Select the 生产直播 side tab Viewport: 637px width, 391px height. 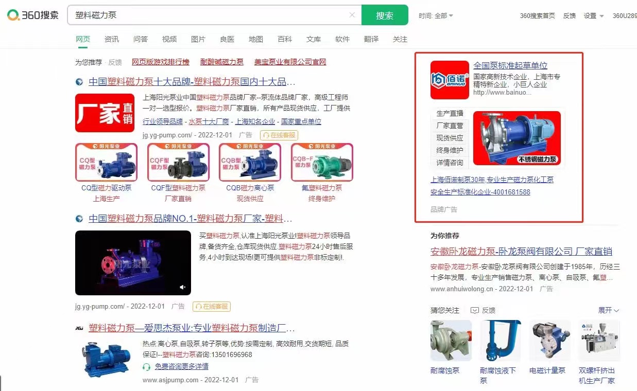tap(450, 113)
